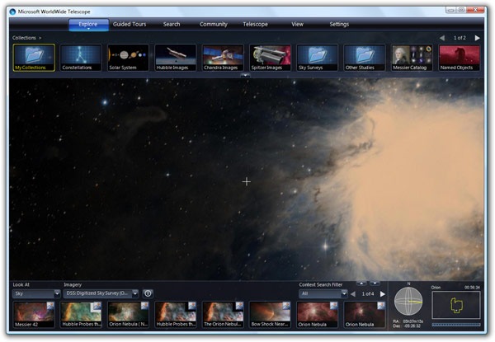Screen dimensions: 495x342
Task: Click the imagery info icon
Action: [148, 293]
